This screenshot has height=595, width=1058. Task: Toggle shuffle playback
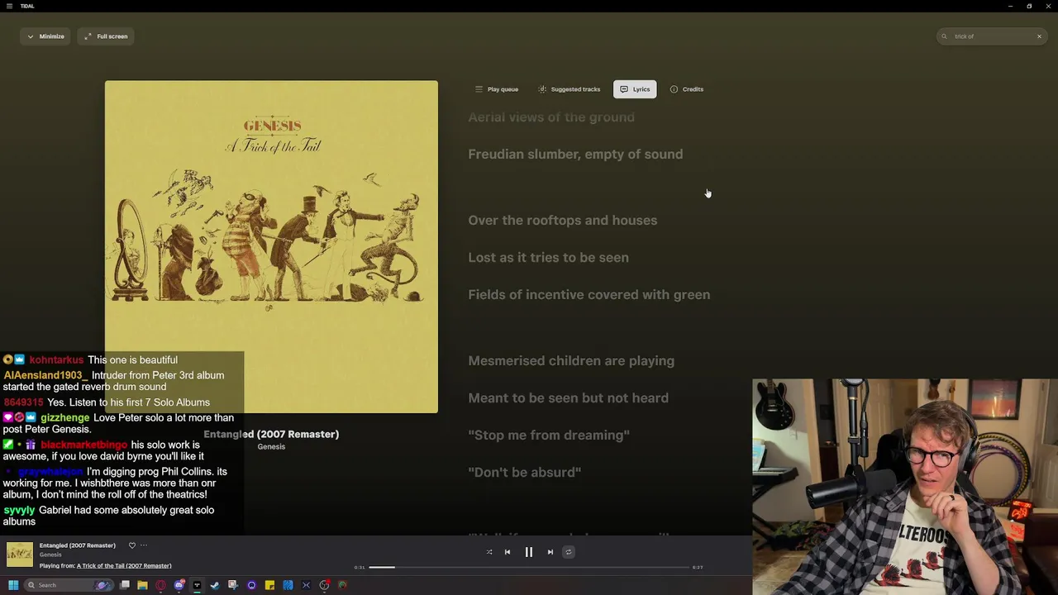[489, 552]
